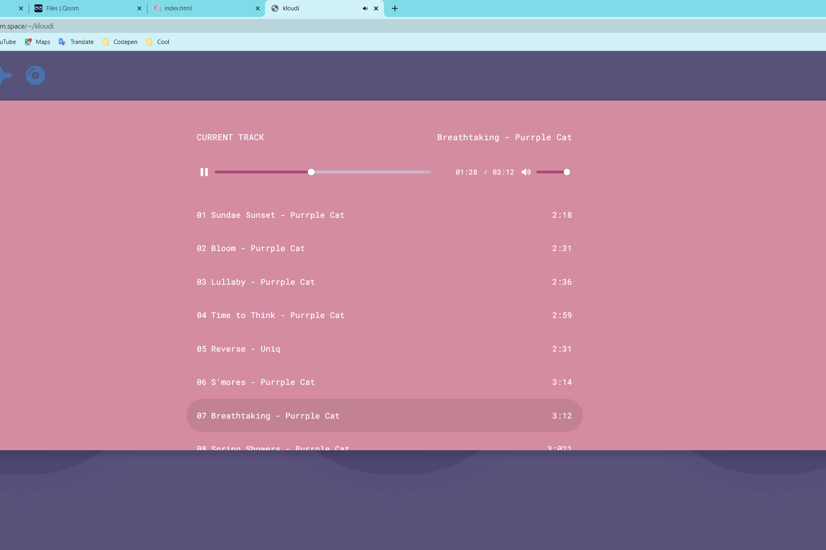
Task: Open the Maps bookmark
Action: point(38,42)
